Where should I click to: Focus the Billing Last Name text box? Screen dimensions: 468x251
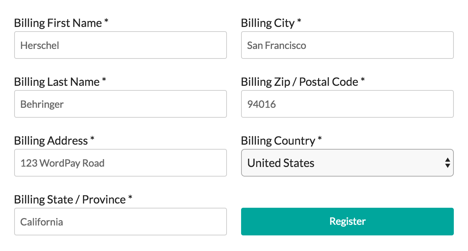pyautogui.click(x=120, y=104)
